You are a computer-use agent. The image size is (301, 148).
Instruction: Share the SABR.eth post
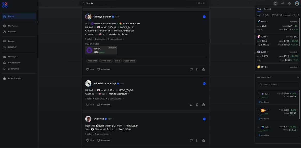[203, 141]
